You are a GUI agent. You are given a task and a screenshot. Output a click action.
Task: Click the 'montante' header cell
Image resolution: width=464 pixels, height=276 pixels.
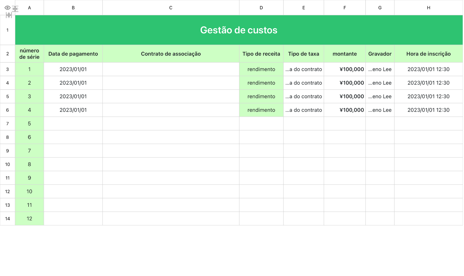pos(345,54)
